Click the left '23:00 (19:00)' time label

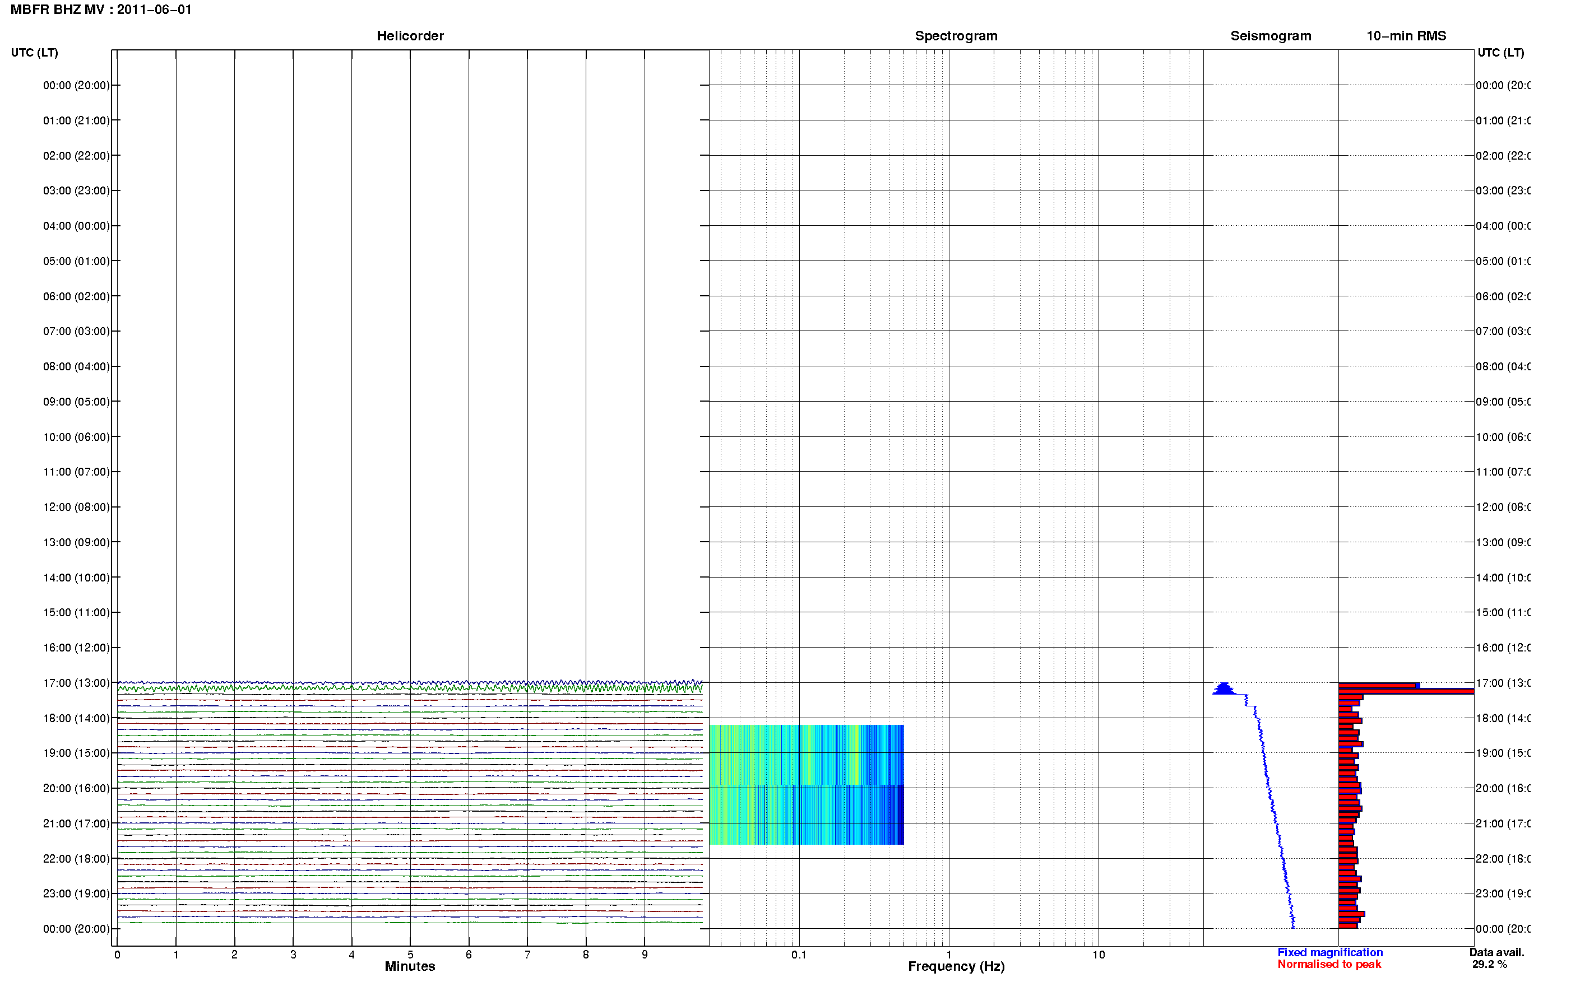pyautogui.click(x=76, y=894)
